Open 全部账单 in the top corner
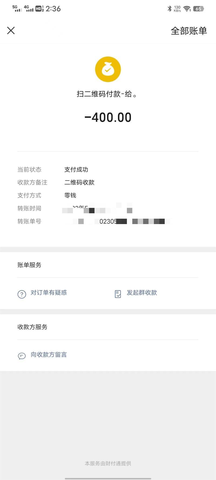 click(x=189, y=31)
